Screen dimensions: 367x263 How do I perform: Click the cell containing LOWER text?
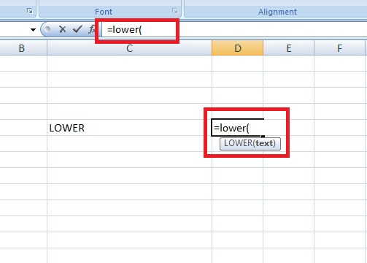point(129,128)
